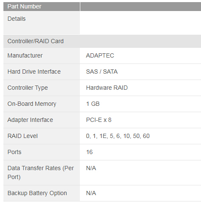The width and height of the screenshot is (201, 204).
Task: Select the Manufacturer label
Action: [x=25, y=55]
